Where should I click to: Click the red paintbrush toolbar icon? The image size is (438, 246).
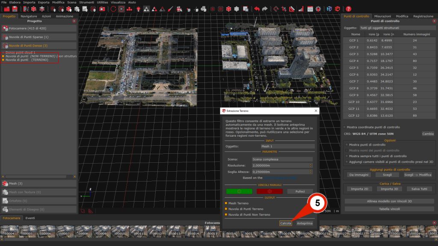pos(170,9)
